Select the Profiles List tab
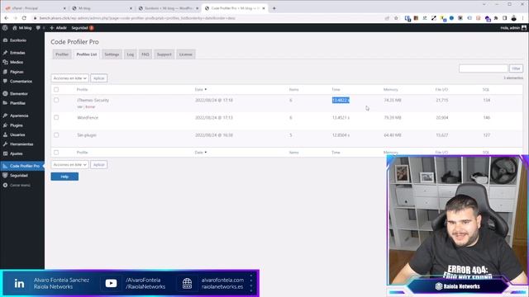 click(86, 54)
